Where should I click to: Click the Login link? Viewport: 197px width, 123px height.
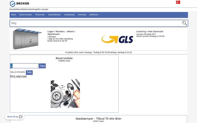click(x=46, y=9)
